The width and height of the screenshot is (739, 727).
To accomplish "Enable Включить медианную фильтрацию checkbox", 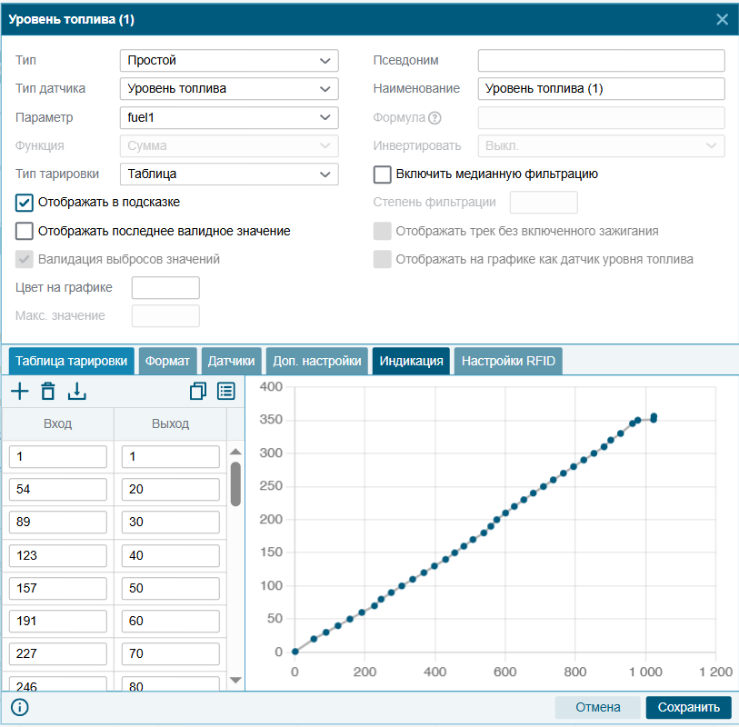I will [x=382, y=174].
